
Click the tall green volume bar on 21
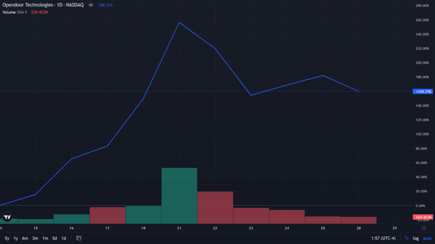click(x=179, y=196)
